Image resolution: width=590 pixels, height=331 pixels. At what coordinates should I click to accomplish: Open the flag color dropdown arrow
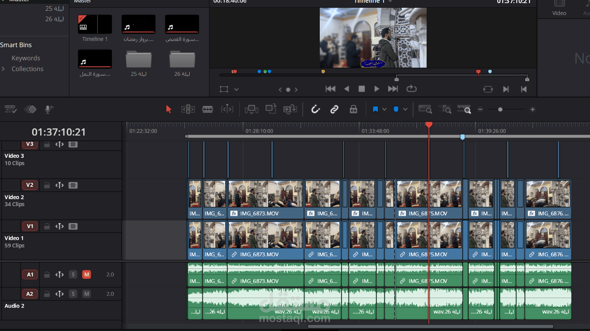(384, 109)
